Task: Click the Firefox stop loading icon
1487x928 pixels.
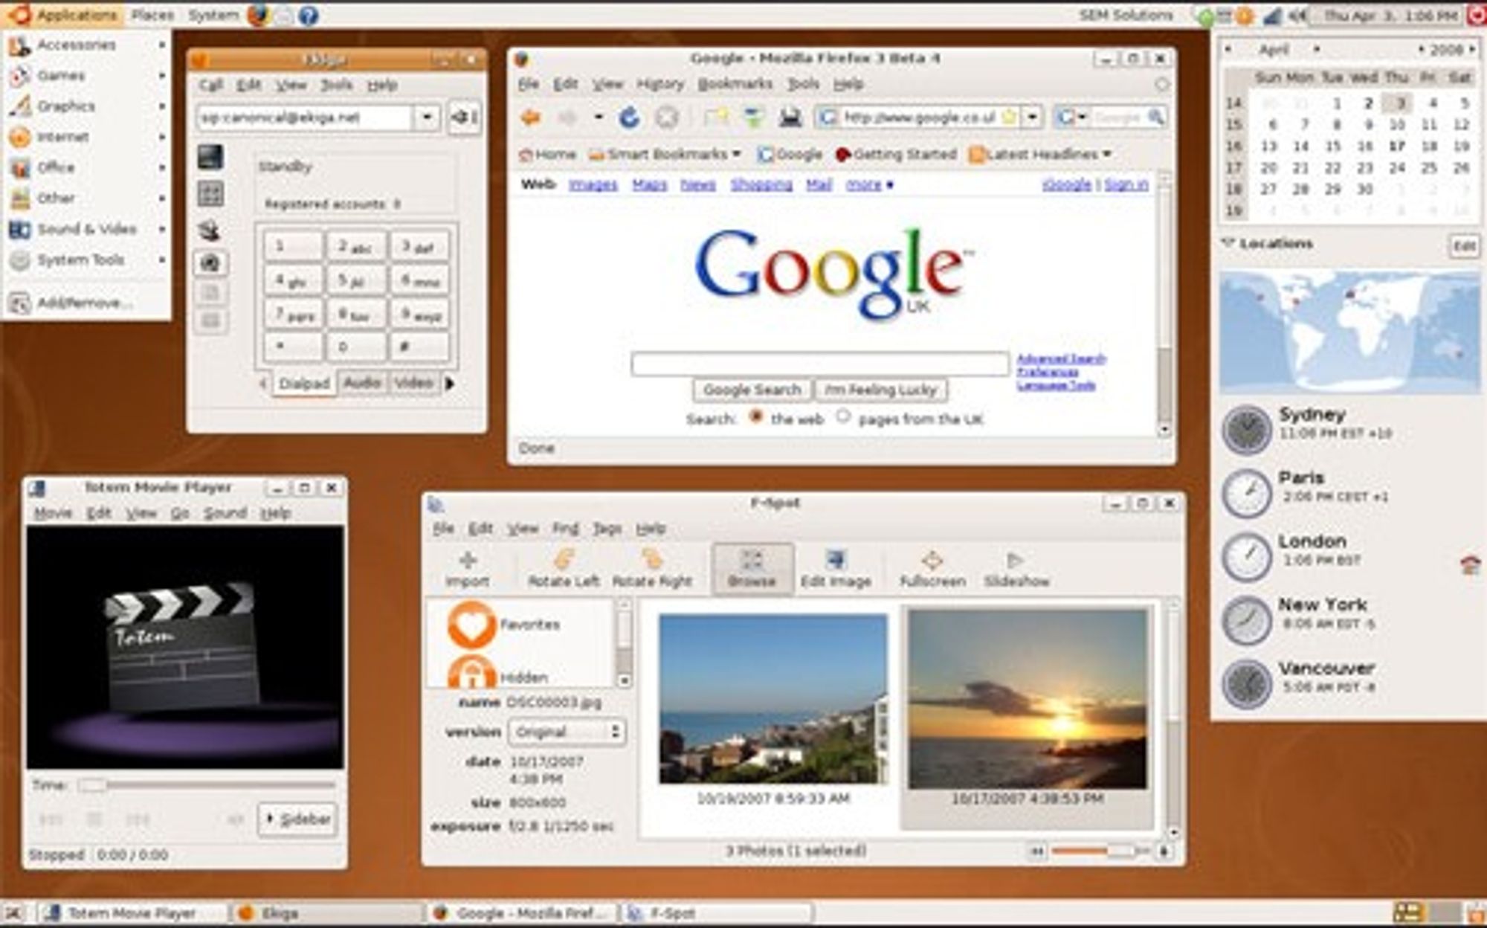Action: (667, 117)
